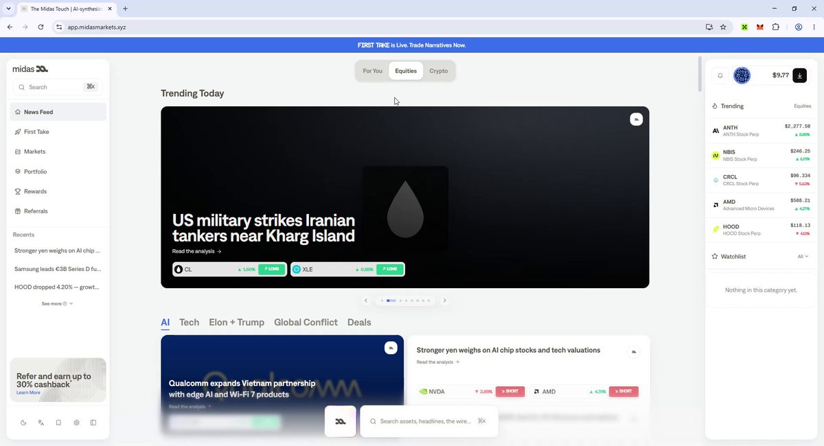Click CRCL logo icon in Trending

click(x=716, y=180)
